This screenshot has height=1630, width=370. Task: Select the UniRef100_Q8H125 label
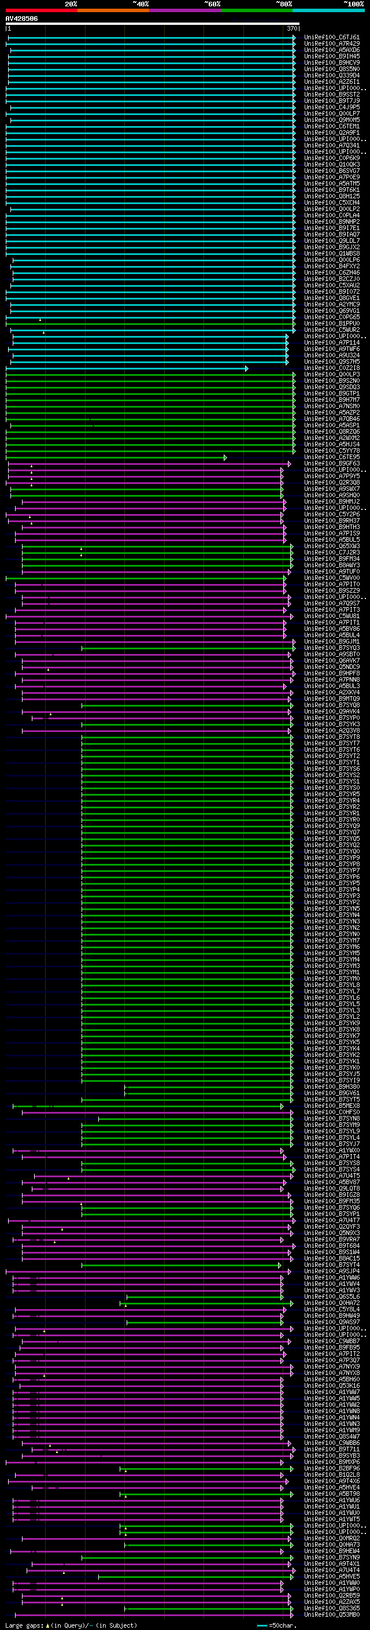332,196
